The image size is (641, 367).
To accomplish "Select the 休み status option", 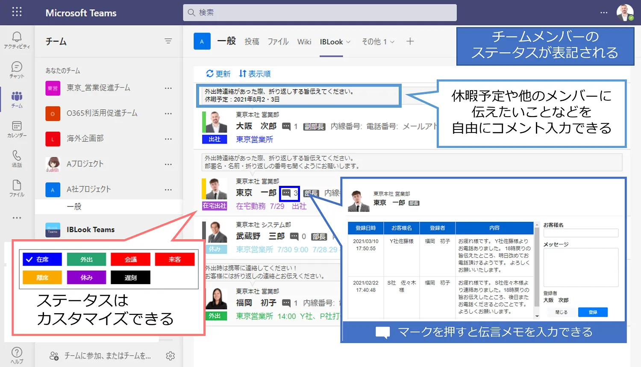I will (x=86, y=278).
